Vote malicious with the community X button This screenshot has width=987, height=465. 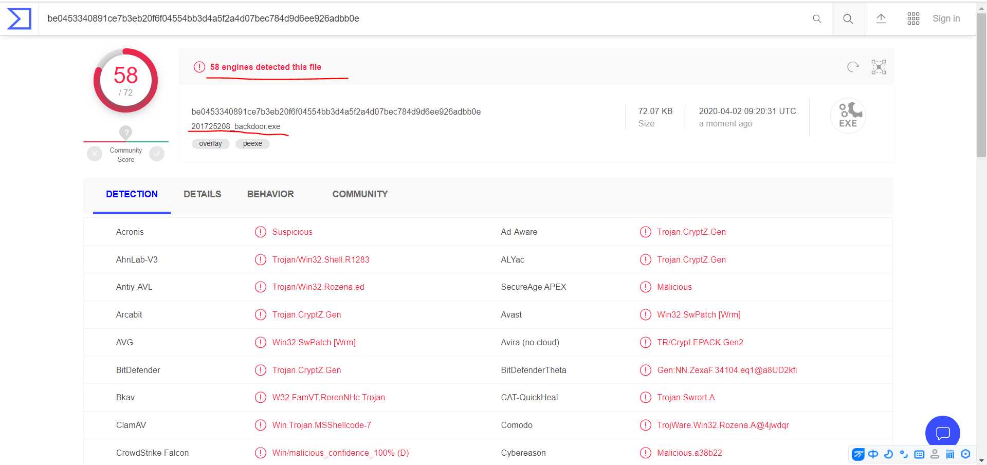click(95, 154)
